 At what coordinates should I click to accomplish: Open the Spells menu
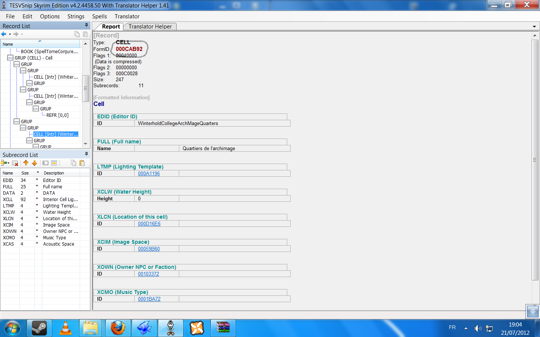tap(99, 16)
